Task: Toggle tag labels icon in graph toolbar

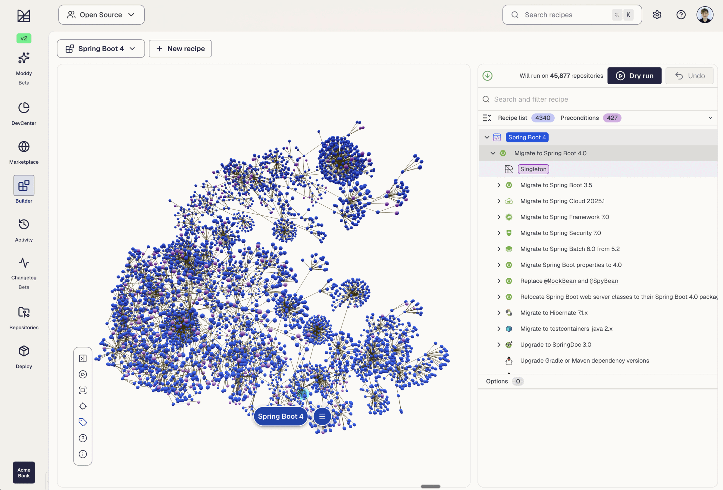Action: click(83, 422)
